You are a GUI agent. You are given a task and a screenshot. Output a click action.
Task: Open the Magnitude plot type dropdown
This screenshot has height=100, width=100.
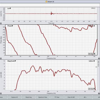click(x=12, y=61)
